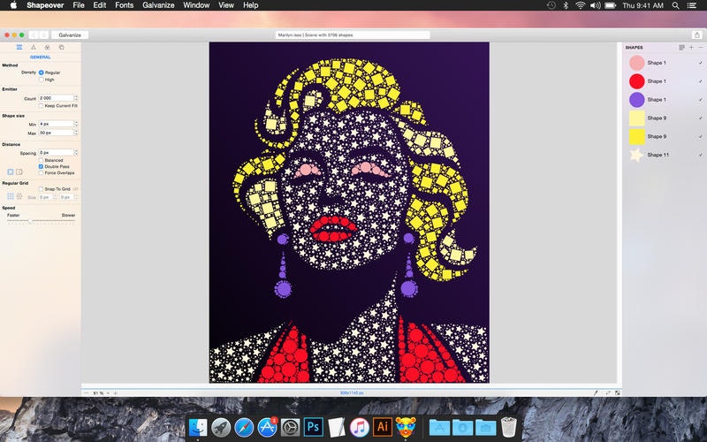
Task: Choose the staggered grid layout icon
Action: click(x=19, y=196)
